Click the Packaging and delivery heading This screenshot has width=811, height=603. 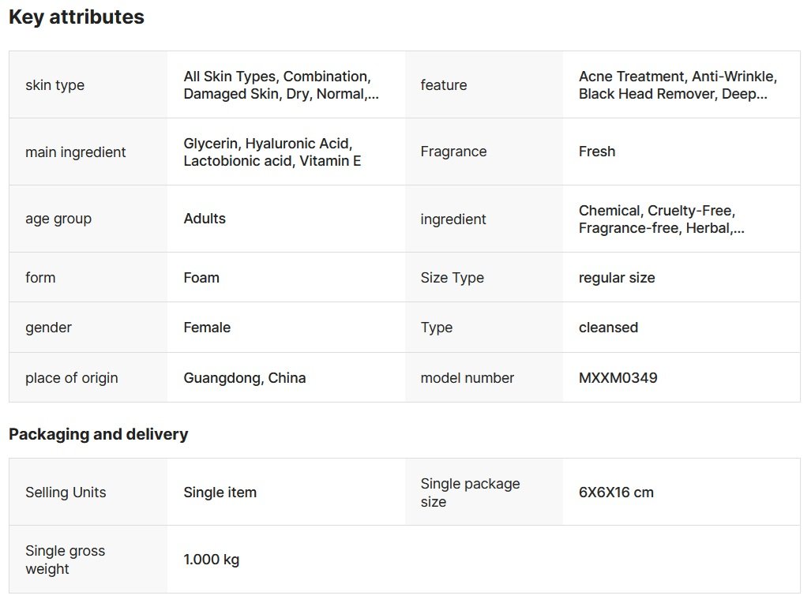(99, 434)
